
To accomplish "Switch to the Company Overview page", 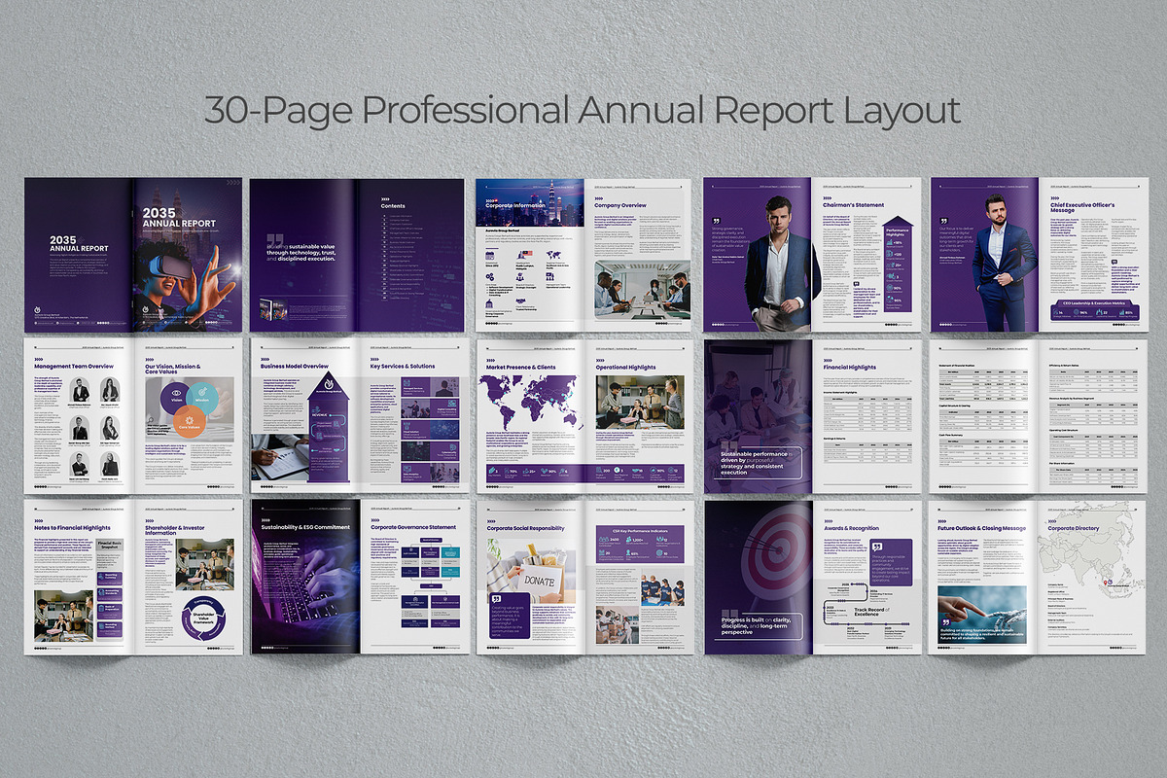I will pos(621,205).
